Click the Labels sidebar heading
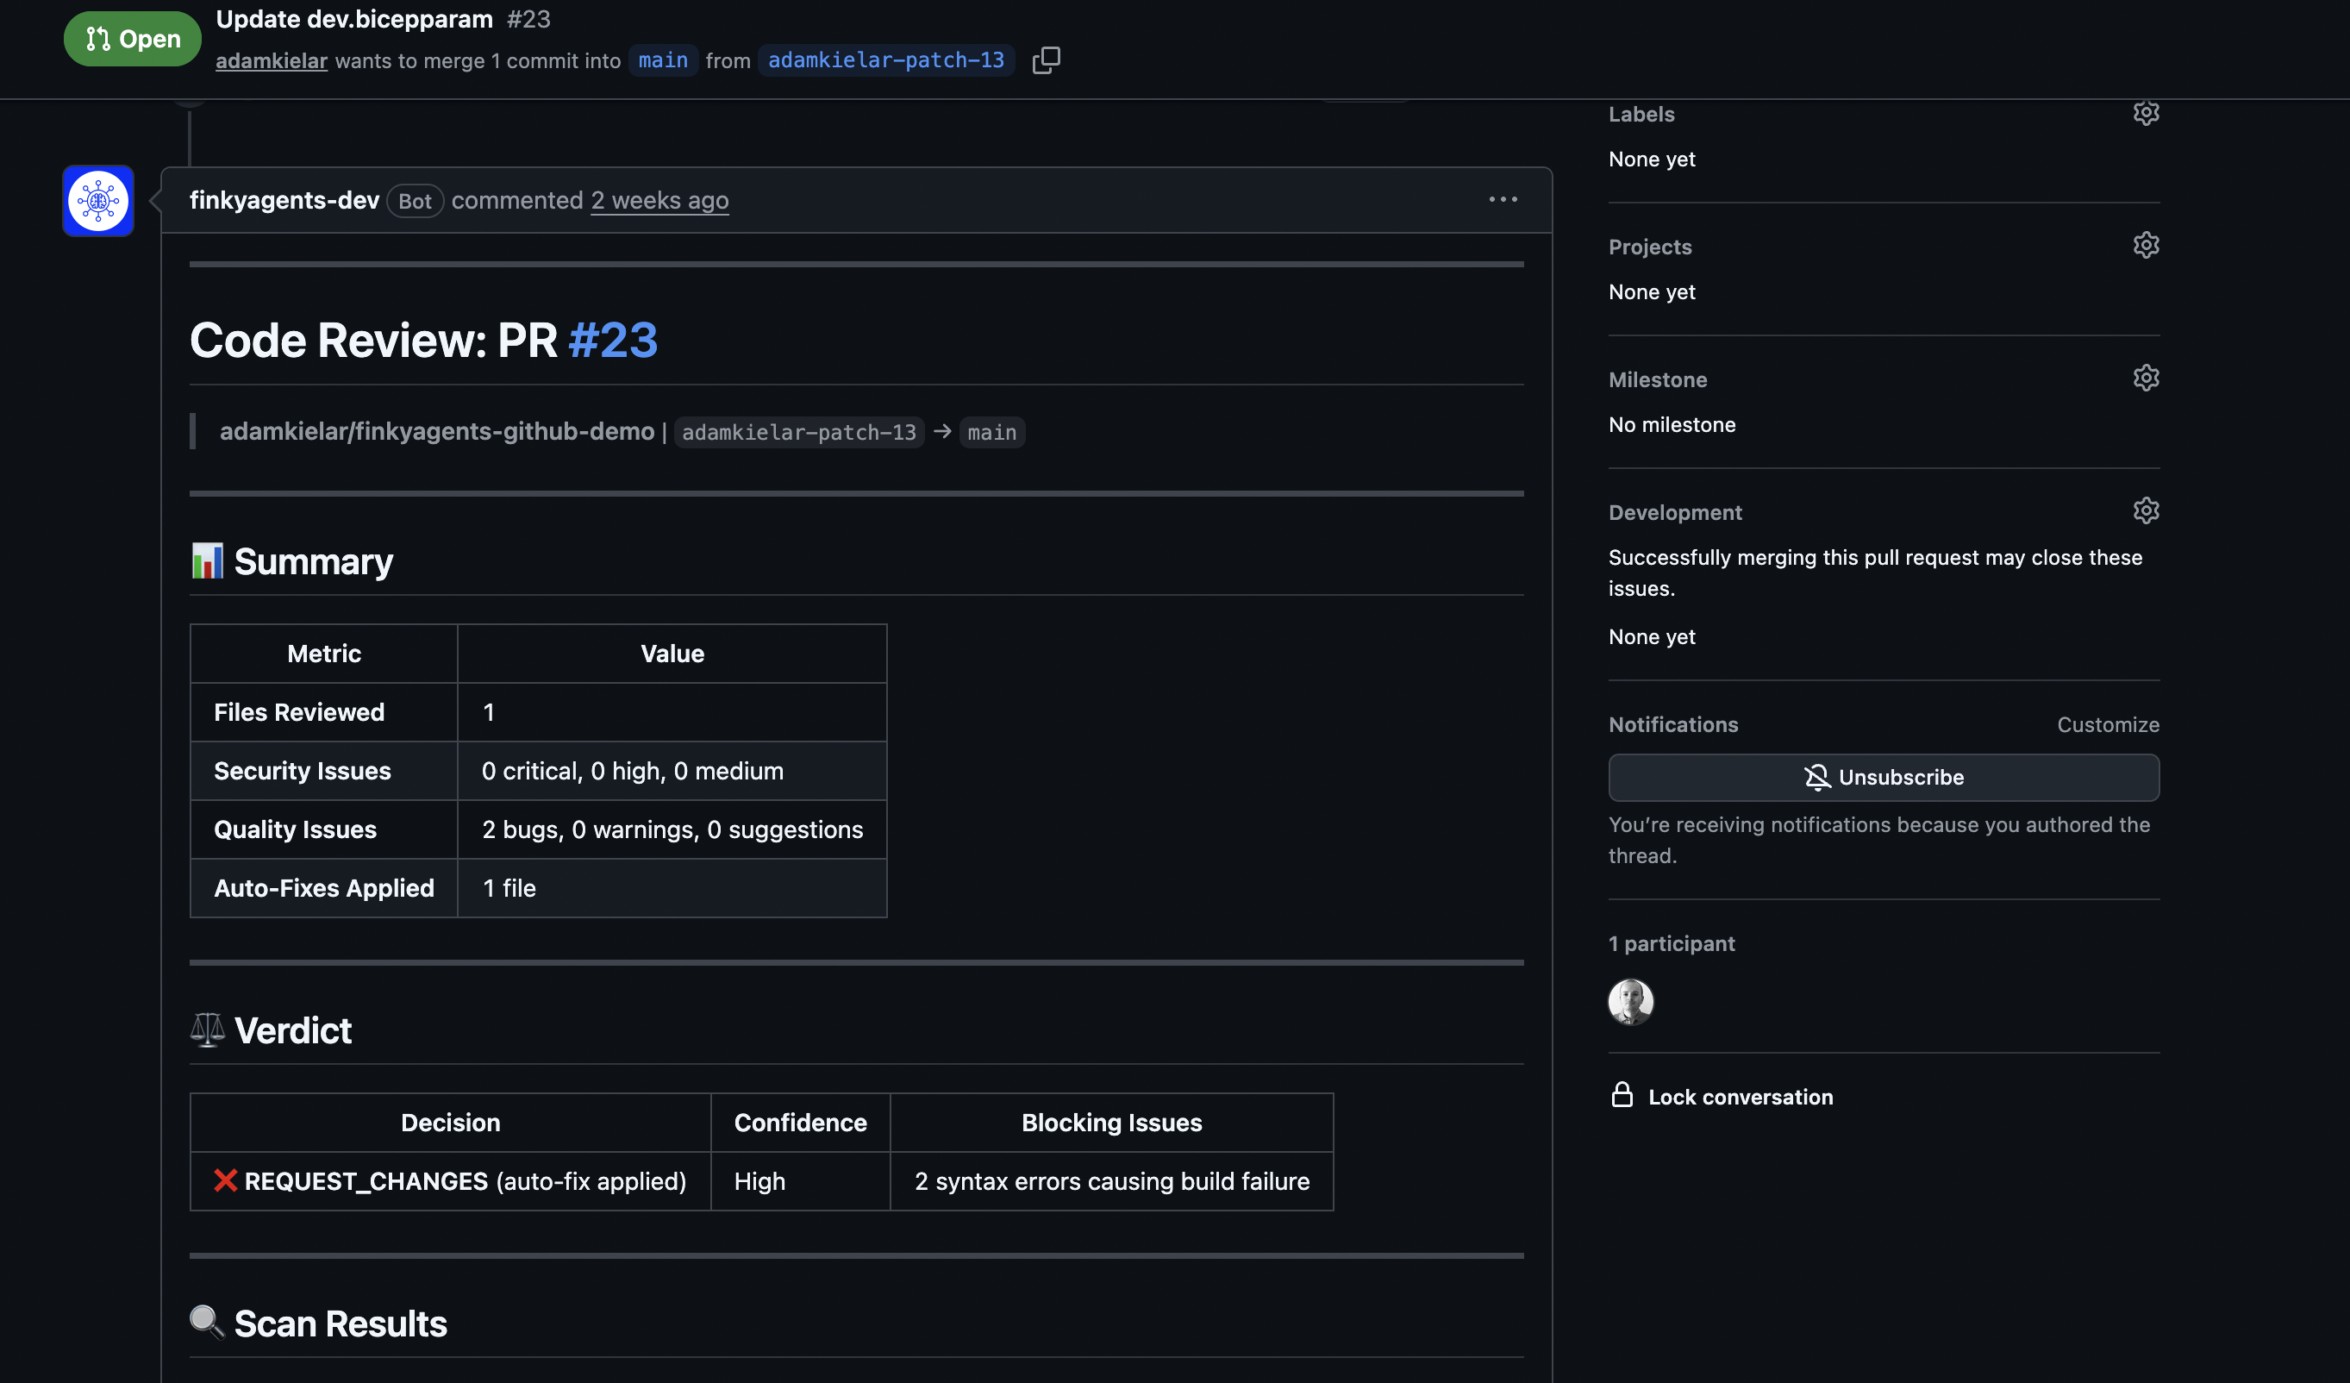 pos(1641,114)
